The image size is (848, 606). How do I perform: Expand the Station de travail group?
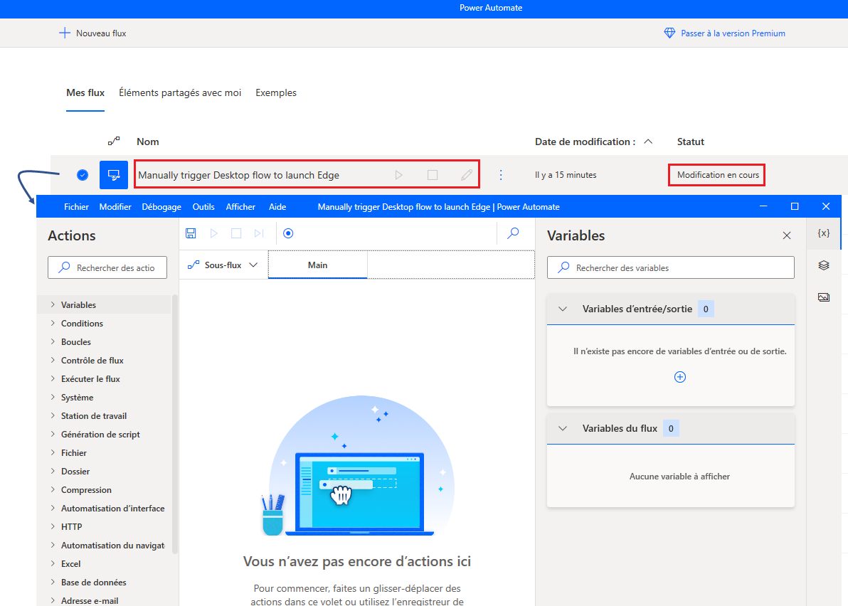pos(53,415)
